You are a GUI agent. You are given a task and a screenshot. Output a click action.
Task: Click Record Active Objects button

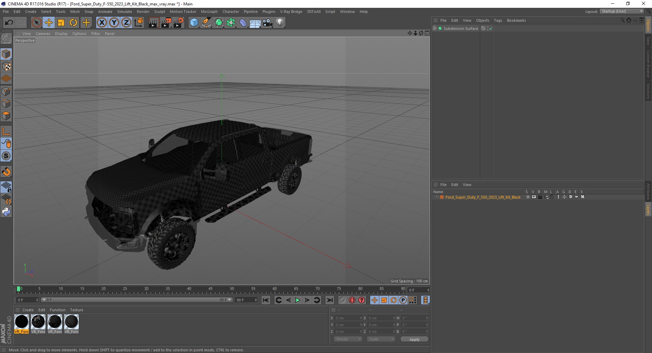(343, 300)
